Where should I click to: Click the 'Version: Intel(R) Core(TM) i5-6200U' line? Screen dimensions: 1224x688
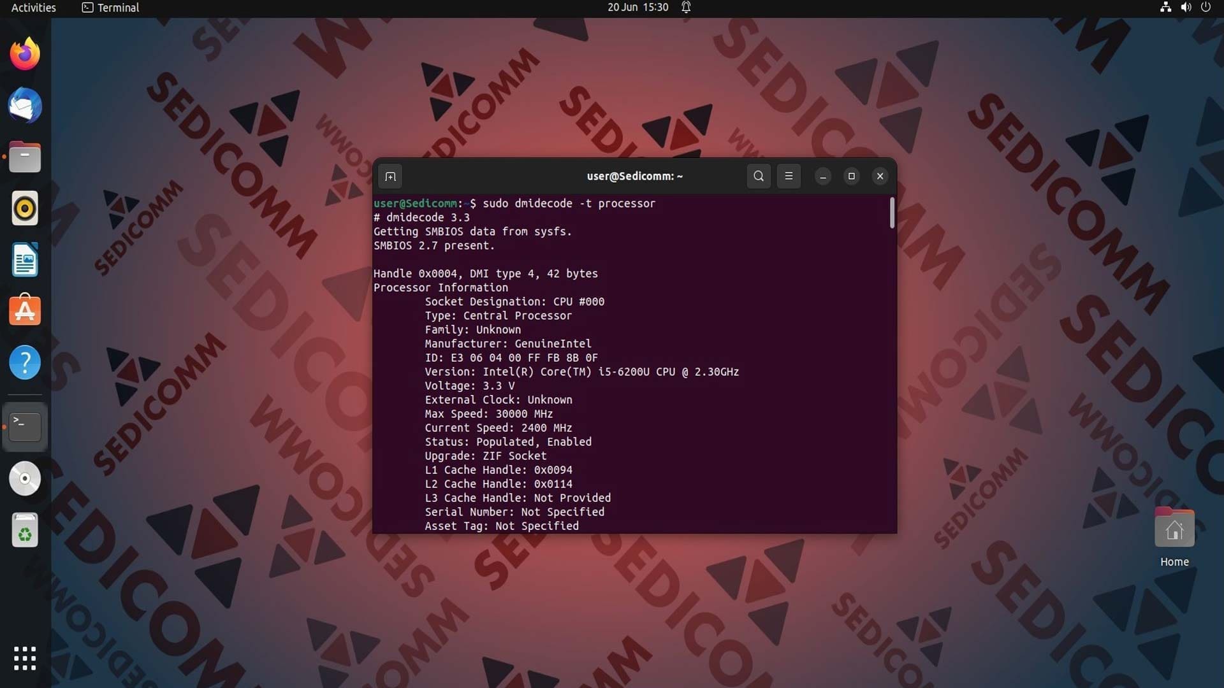point(582,372)
